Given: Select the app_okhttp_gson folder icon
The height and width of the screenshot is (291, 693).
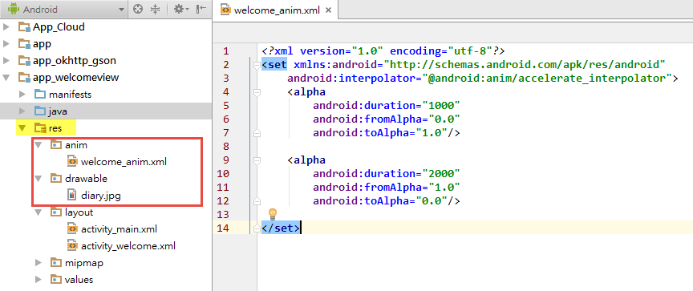Looking at the screenshot, I should pos(24,61).
